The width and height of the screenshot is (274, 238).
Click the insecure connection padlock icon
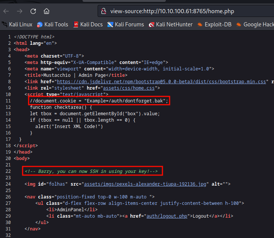(x=104, y=11)
